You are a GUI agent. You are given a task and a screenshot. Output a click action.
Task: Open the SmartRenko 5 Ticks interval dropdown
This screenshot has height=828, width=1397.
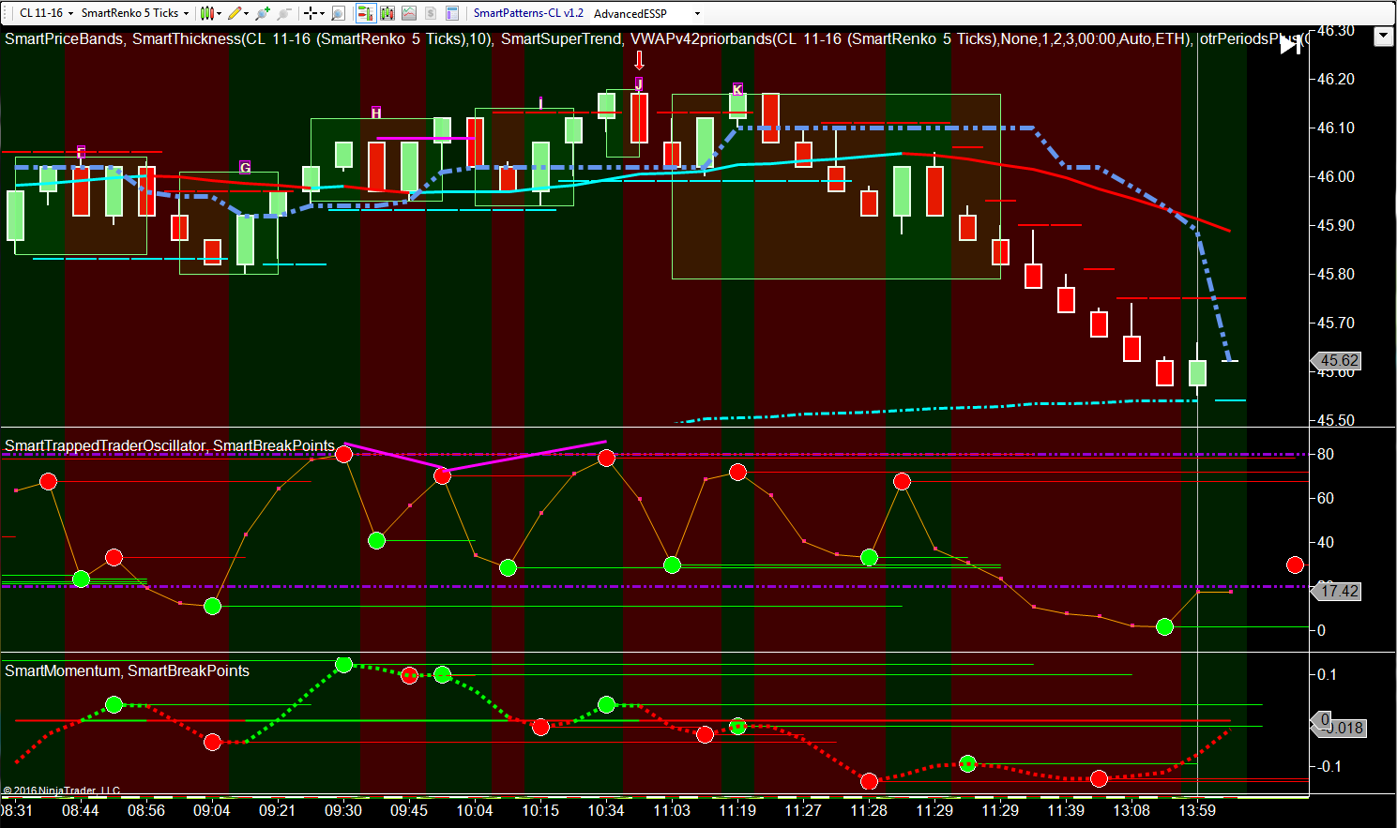click(x=134, y=13)
